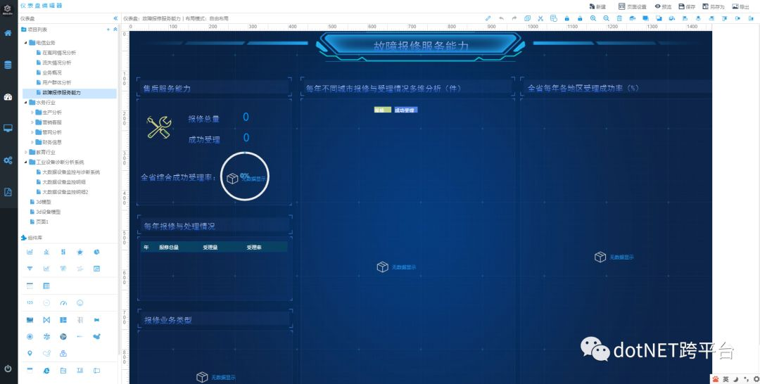Select the 每年报修与处理情况 table header row
Image resolution: width=760 pixels, height=384 pixels.
[x=214, y=247]
